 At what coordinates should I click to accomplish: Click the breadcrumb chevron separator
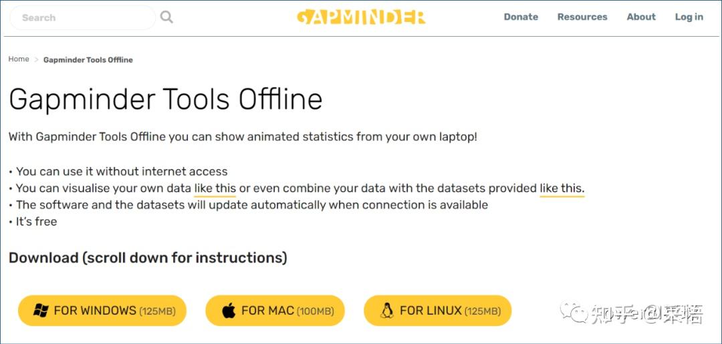click(37, 59)
